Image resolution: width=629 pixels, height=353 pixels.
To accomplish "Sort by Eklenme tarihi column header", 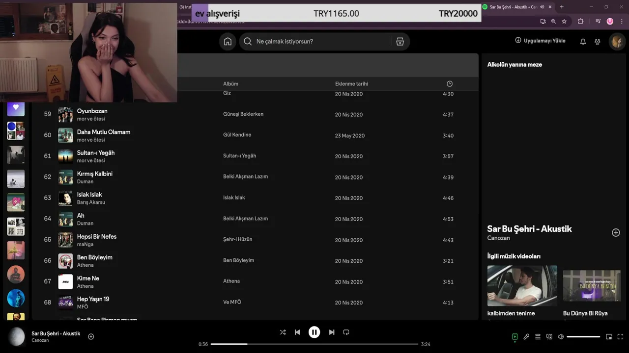I will [x=351, y=84].
